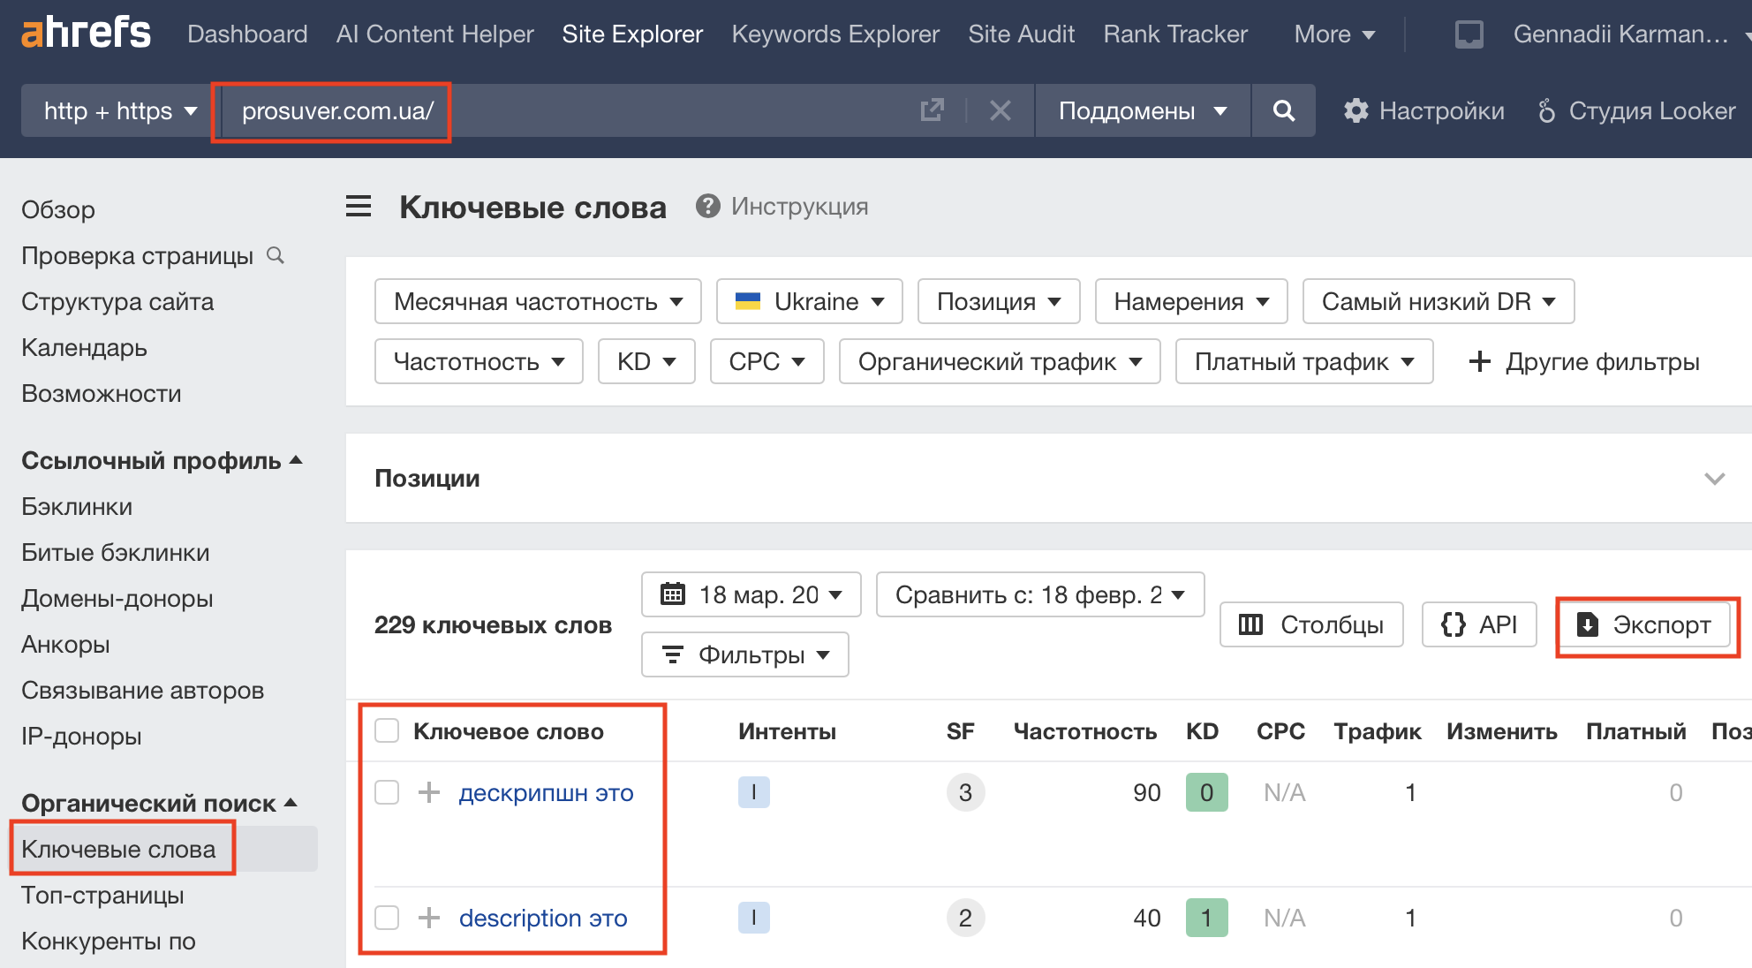
Task: Open the Site Audit section
Action: coord(1021,34)
